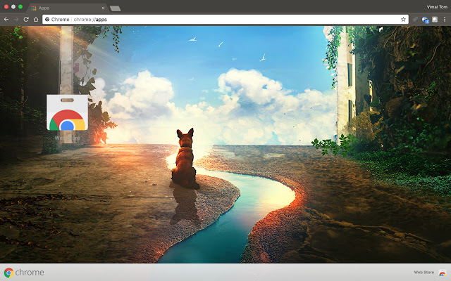This screenshot has height=281, width=451.
Task: Focus the address bar showing chrome://apps
Action: 225,20
